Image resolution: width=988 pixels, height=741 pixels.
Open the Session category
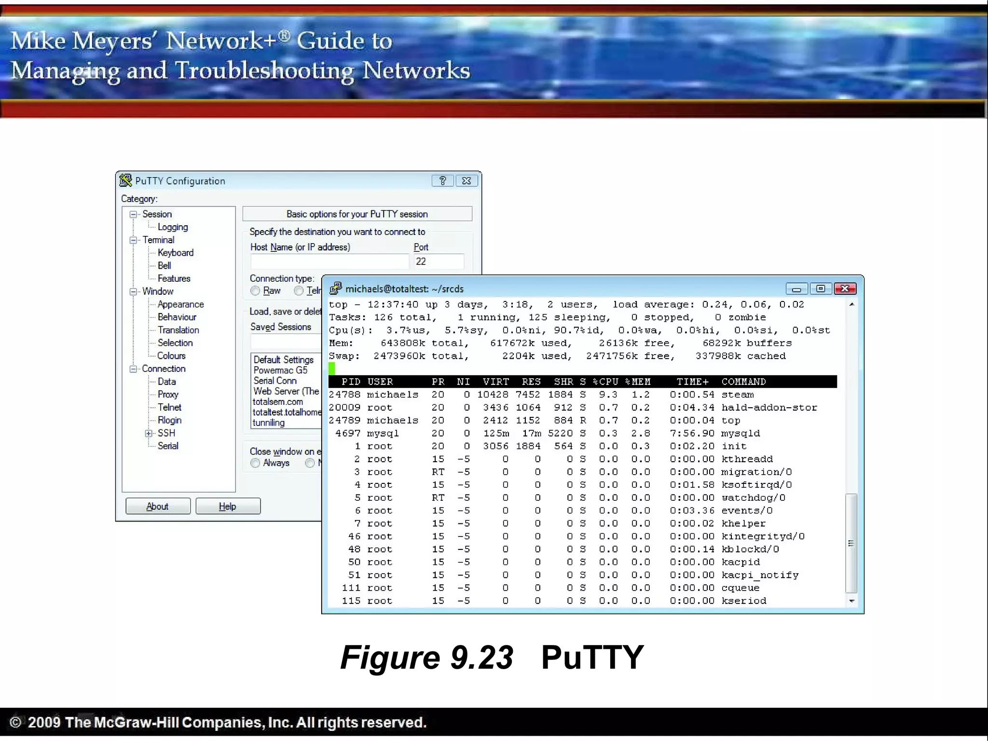click(157, 214)
